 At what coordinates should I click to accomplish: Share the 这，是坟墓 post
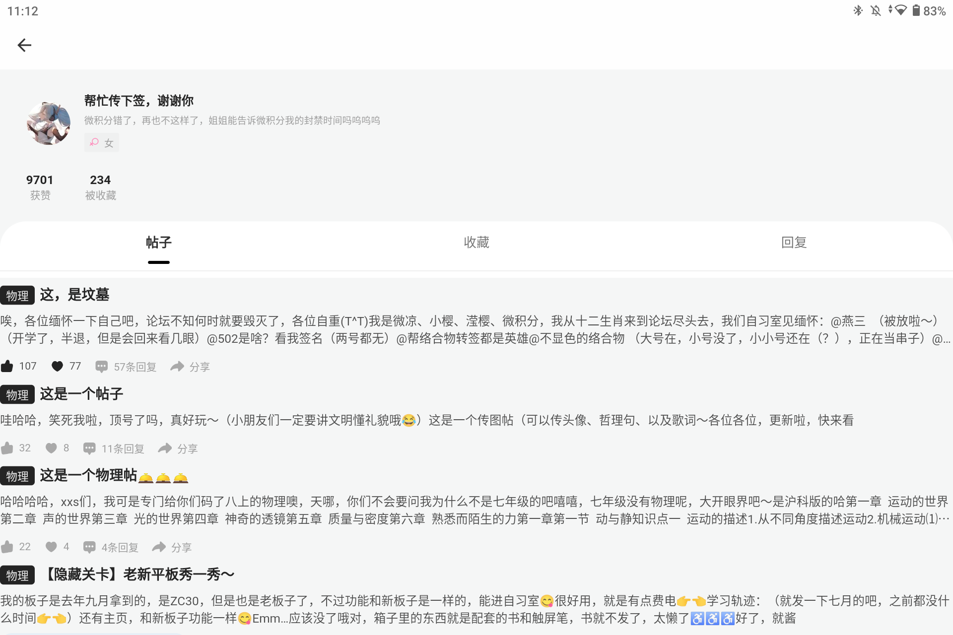177,367
